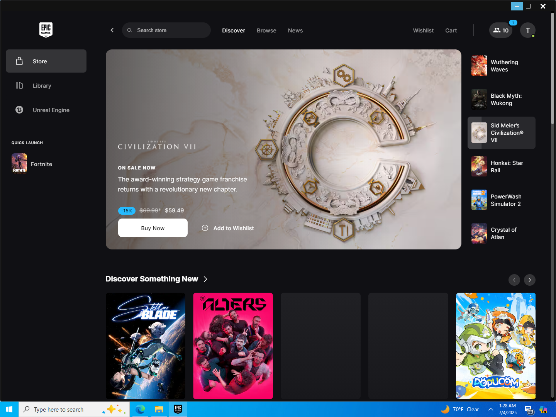The width and height of the screenshot is (556, 417).
Task: Open the Windows Start menu
Action: pos(9,409)
